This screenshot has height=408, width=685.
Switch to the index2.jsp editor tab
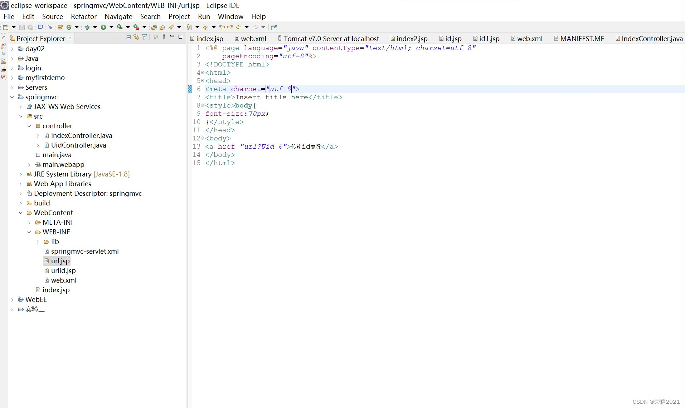pos(409,39)
